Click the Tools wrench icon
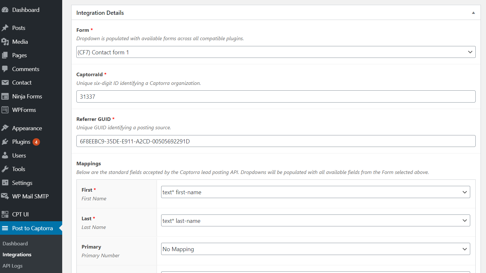The image size is (486, 273). (x=5, y=169)
